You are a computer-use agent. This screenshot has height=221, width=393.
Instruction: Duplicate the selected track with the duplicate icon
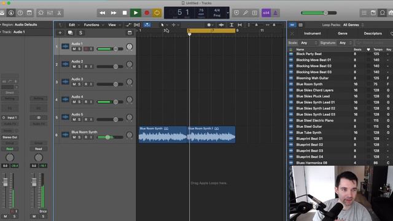tap(70, 33)
